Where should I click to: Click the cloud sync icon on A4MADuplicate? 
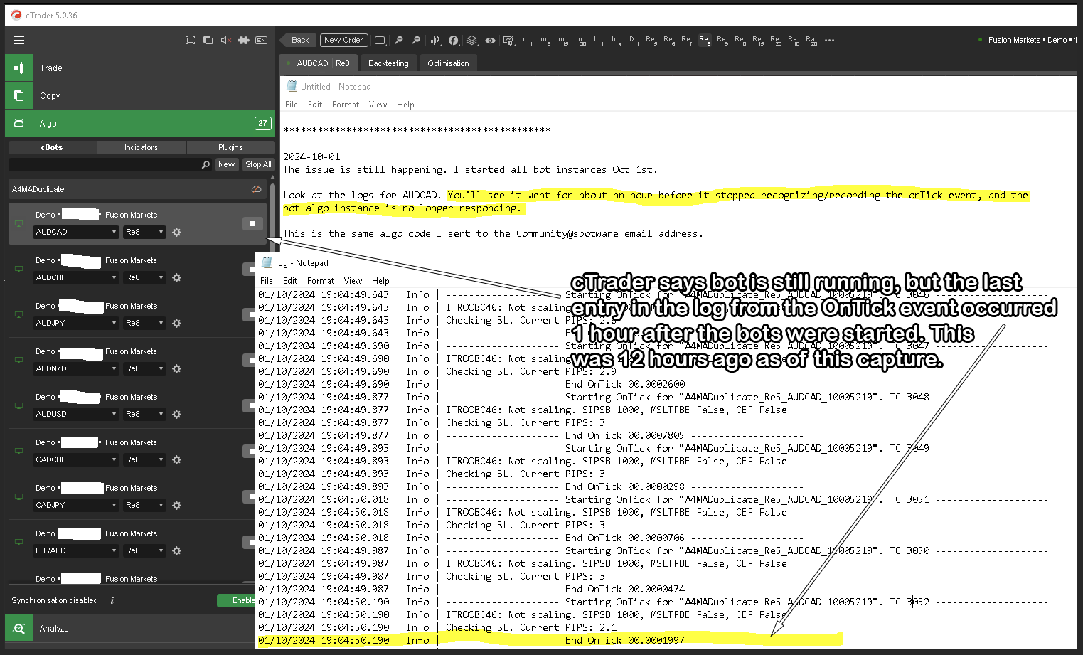pyautogui.click(x=256, y=189)
